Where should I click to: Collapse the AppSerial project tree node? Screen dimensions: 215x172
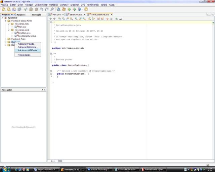click(x=2, y=18)
